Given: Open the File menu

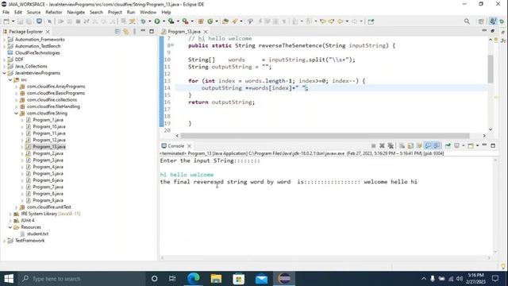Looking at the screenshot, I should (6, 12).
